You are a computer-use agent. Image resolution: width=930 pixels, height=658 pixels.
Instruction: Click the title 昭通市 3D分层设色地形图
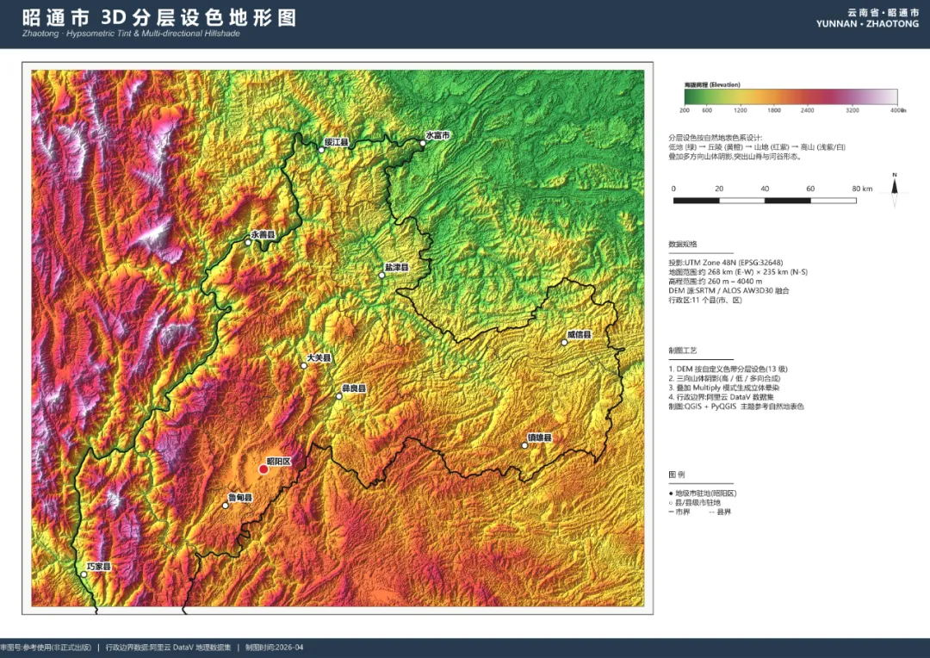(x=159, y=17)
